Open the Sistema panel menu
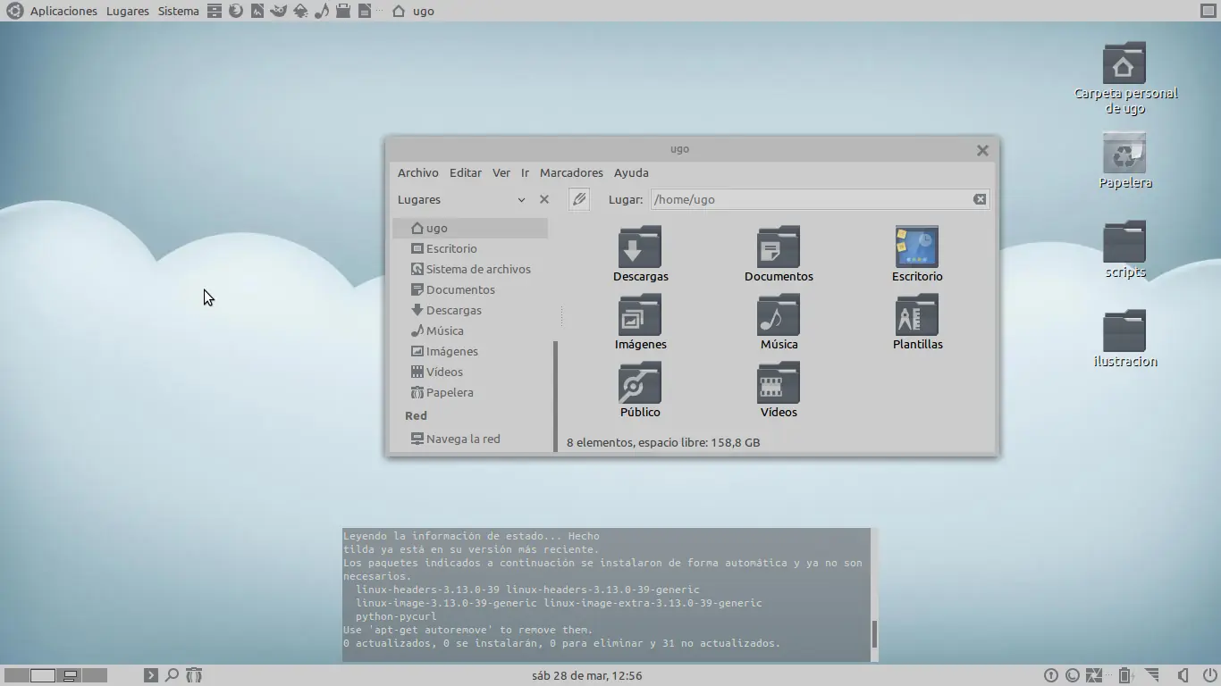The height and width of the screenshot is (686, 1221). point(179,11)
